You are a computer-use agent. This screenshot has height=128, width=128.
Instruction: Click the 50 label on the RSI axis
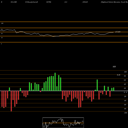point(2,34)
